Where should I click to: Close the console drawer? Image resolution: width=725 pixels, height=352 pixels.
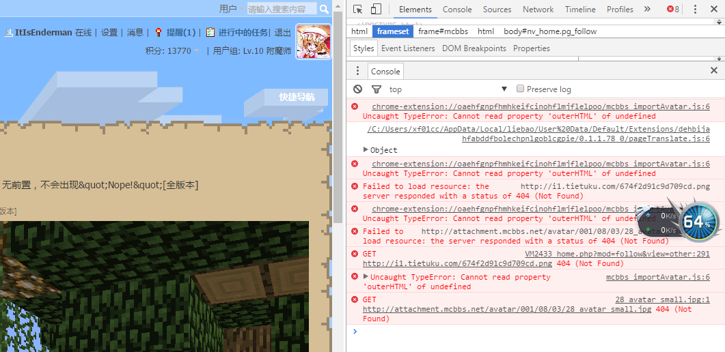(x=714, y=70)
